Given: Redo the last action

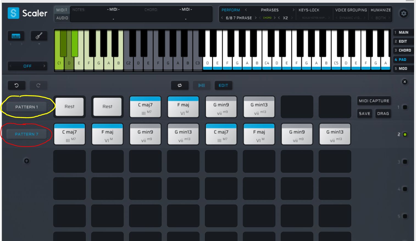Looking at the screenshot, I should pos(38,85).
